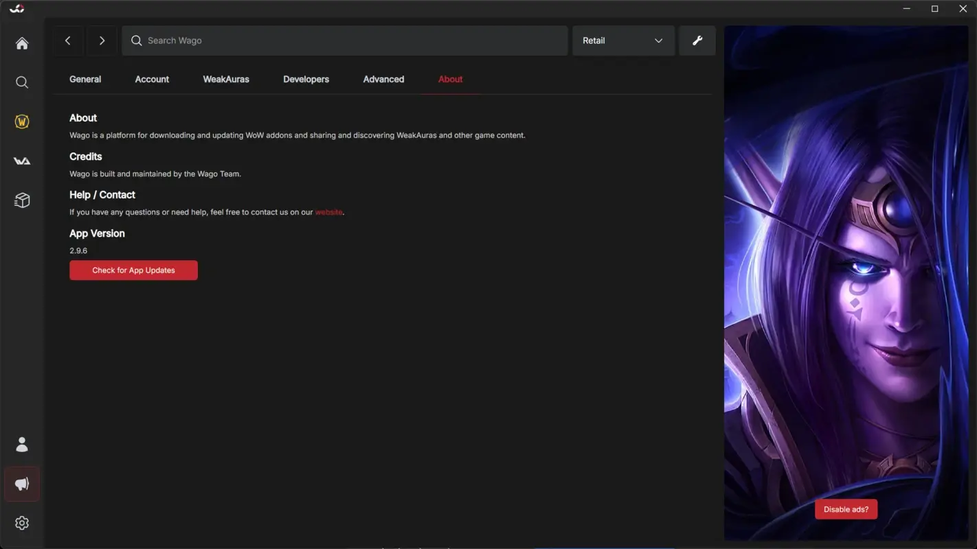
Task: Open the website contact link
Action: (328, 212)
